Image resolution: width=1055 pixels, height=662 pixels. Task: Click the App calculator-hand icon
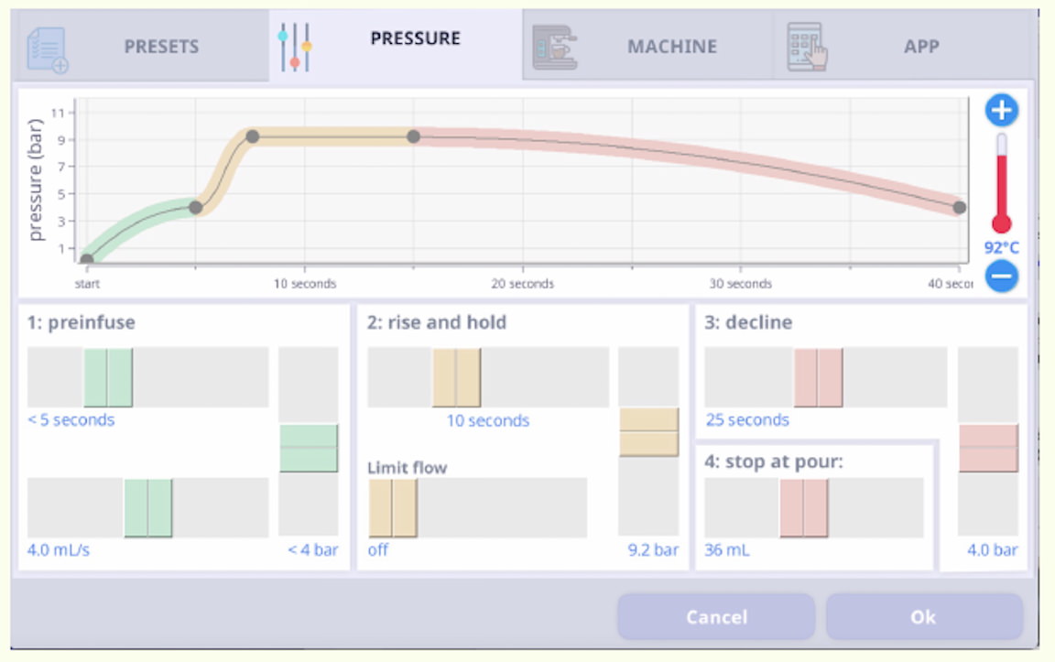(x=806, y=48)
